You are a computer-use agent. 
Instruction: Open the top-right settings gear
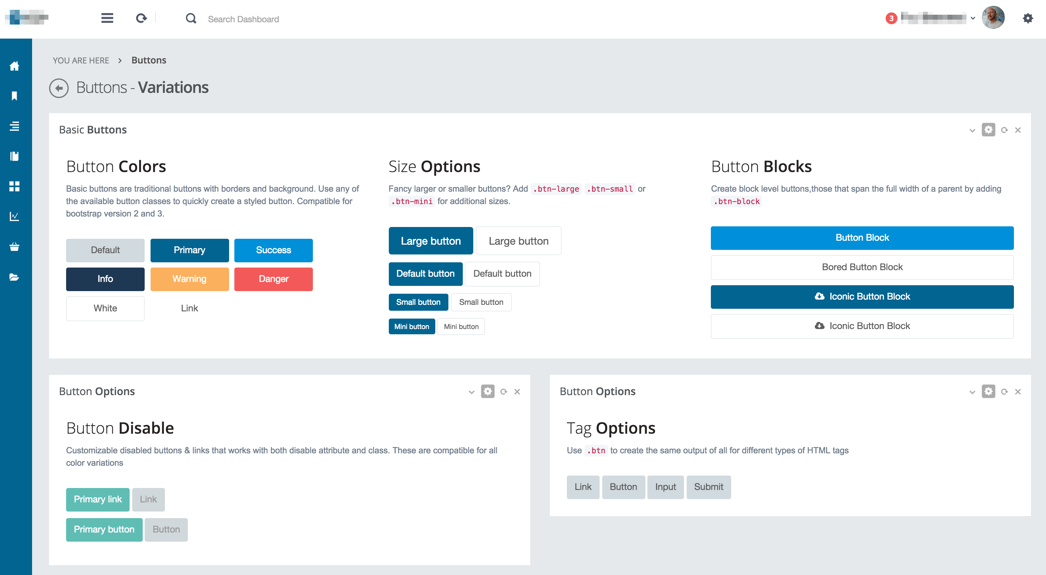[1027, 18]
